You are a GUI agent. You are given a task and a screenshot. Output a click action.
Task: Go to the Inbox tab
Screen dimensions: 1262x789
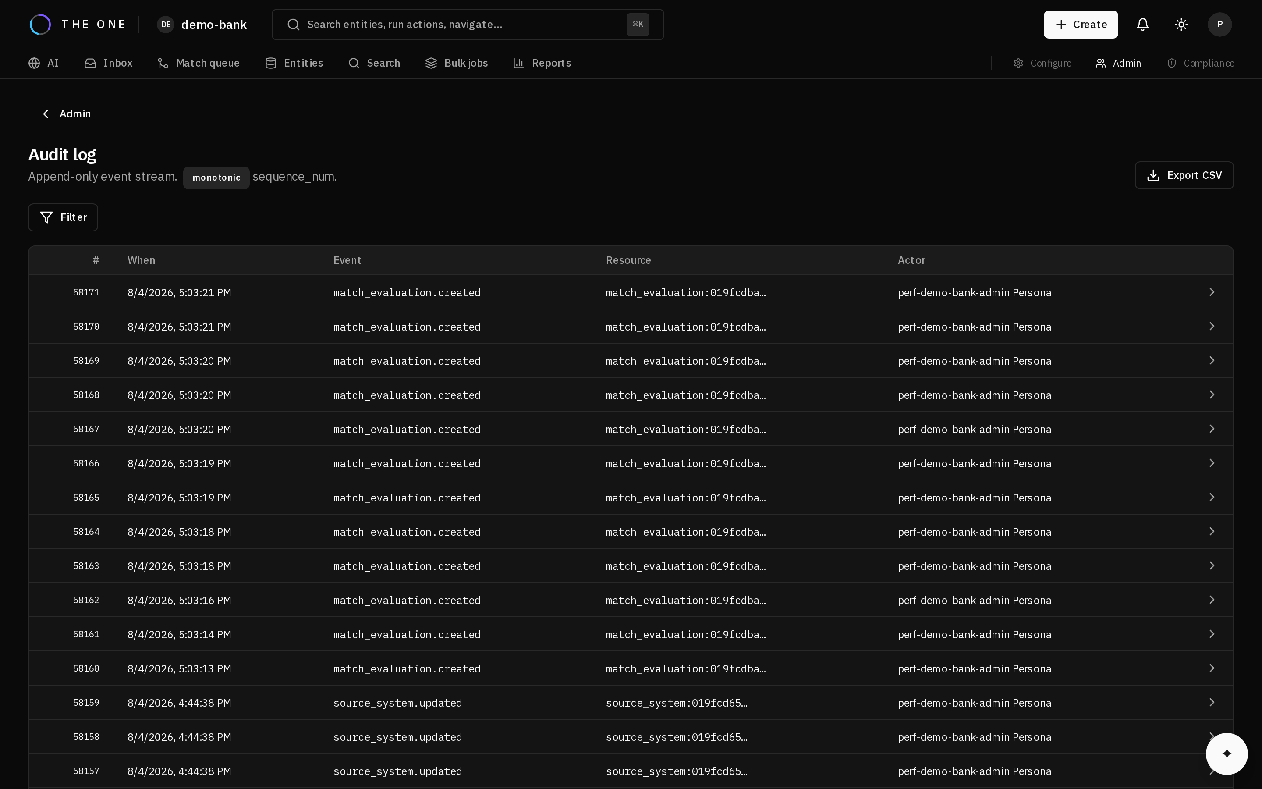pyautogui.click(x=109, y=63)
